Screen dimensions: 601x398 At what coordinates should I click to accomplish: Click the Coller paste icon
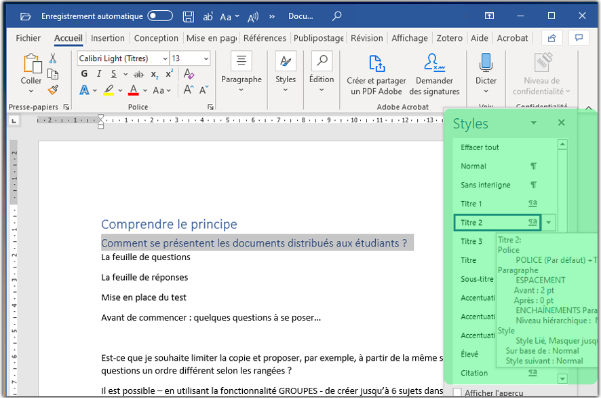(32, 63)
